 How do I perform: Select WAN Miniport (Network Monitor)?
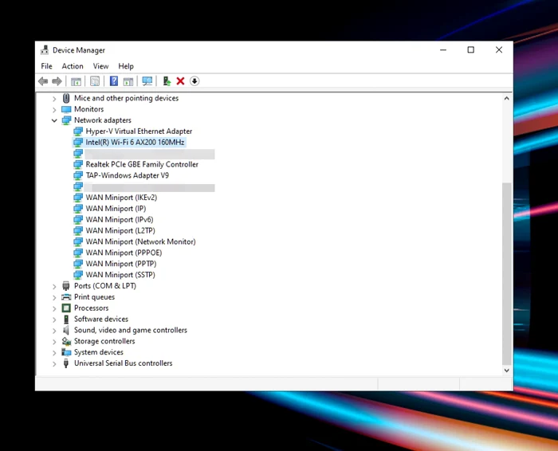(140, 241)
